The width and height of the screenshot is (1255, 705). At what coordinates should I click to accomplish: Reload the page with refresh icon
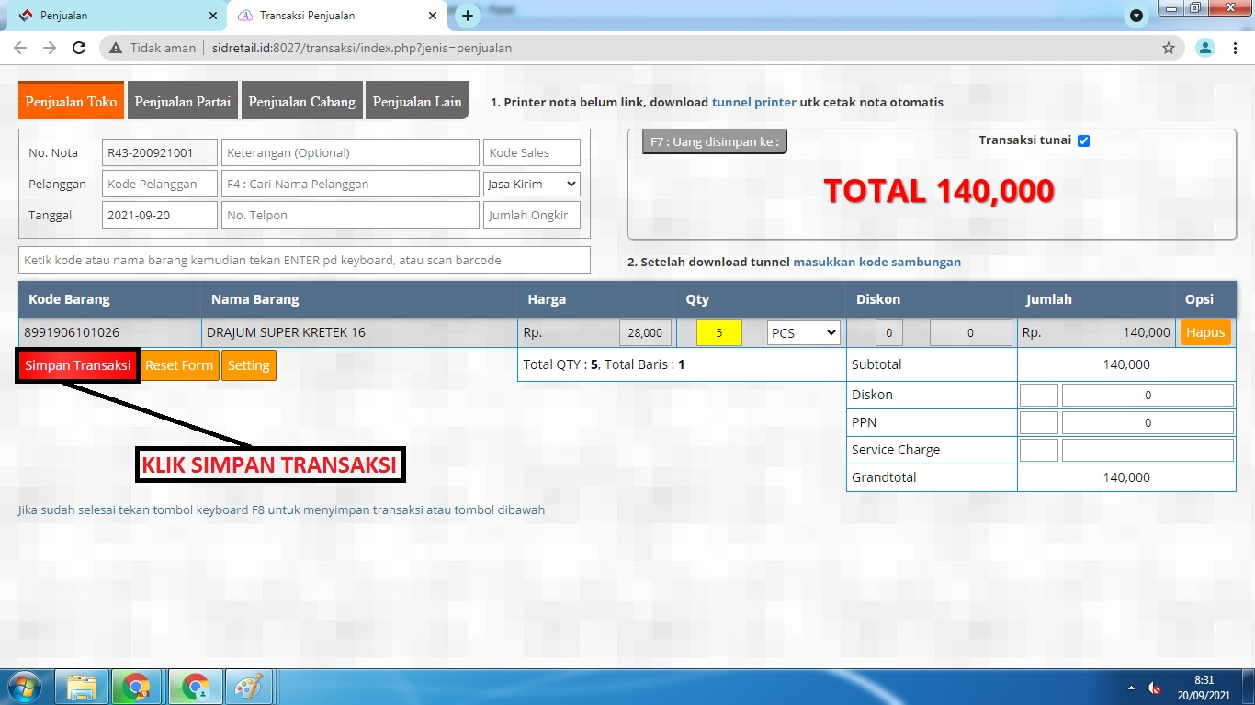click(x=79, y=48)
